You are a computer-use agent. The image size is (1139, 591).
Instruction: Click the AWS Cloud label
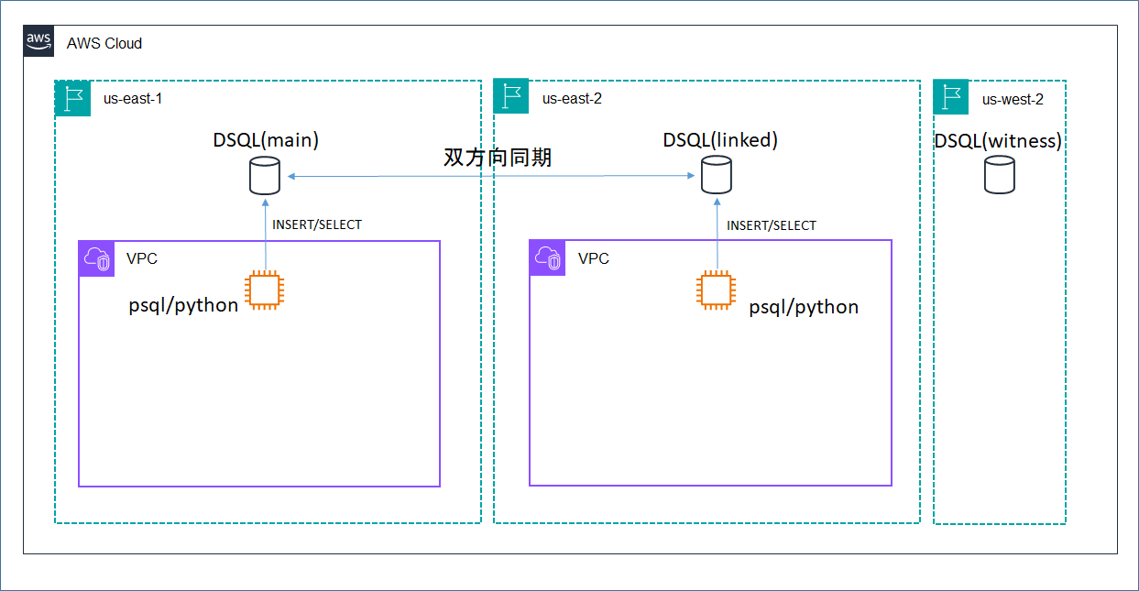[104, 43]
